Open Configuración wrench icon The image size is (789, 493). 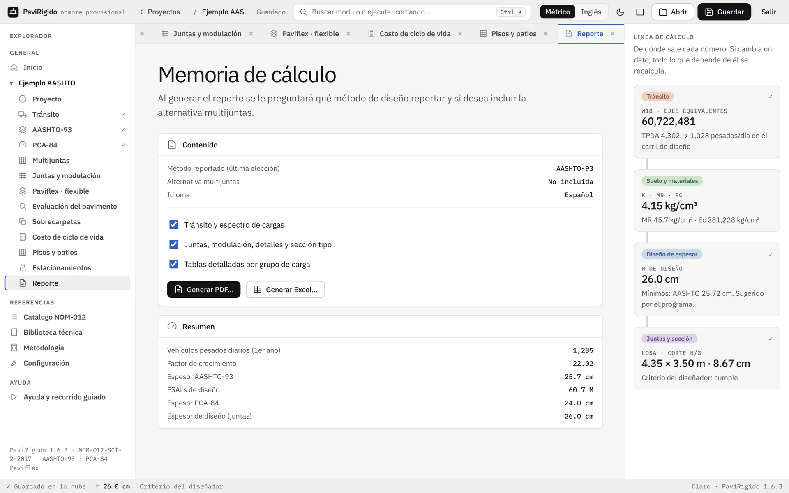point(14,363)
